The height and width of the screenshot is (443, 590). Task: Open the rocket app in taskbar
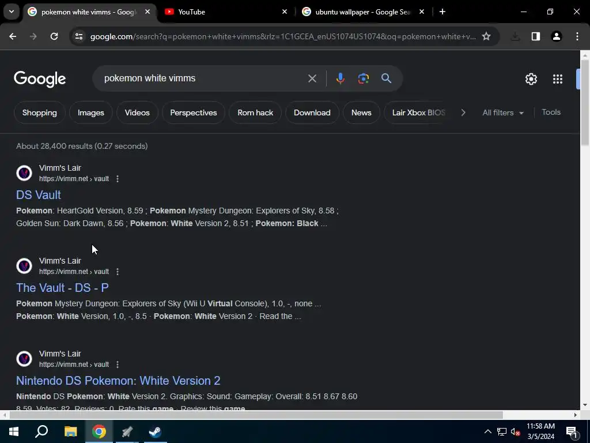click(127, 431)
